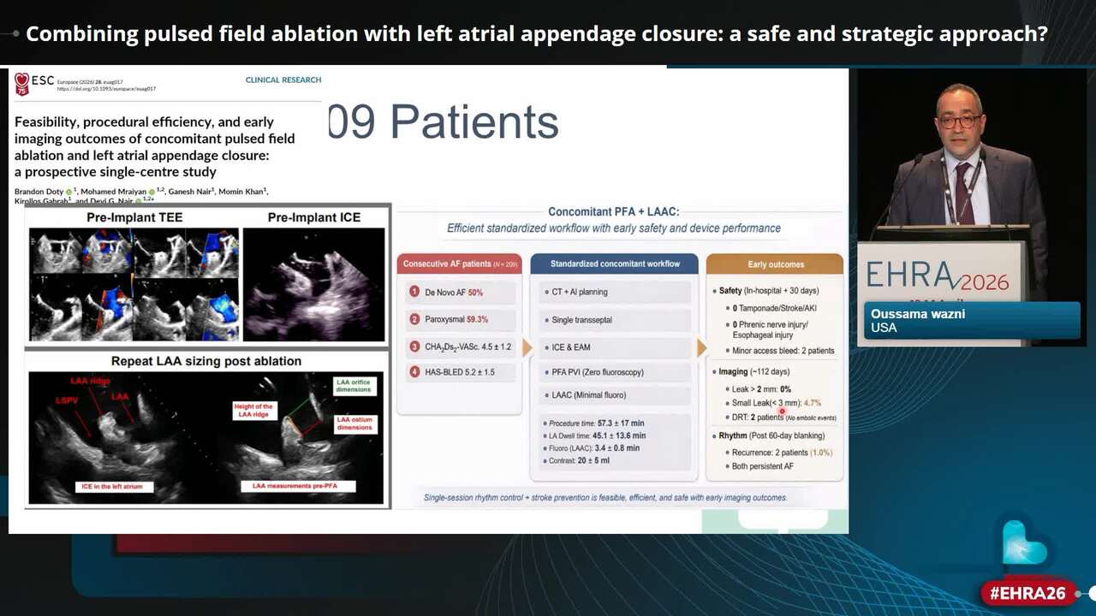
Task: Click the 'LAA orifice dimensions' green label
Action: (x=354, y=386)
